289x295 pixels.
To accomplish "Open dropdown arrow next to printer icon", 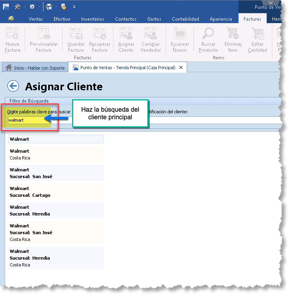I will 56,7.
